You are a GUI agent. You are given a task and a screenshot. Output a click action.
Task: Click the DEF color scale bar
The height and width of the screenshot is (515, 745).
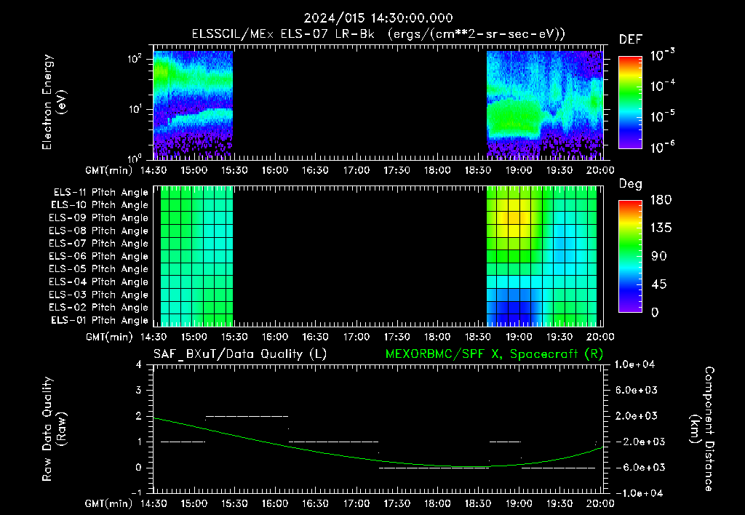tap(630, 103)
